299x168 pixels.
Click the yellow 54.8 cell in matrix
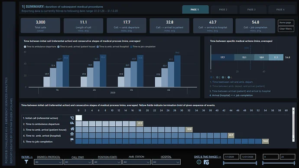pos(266,141)
